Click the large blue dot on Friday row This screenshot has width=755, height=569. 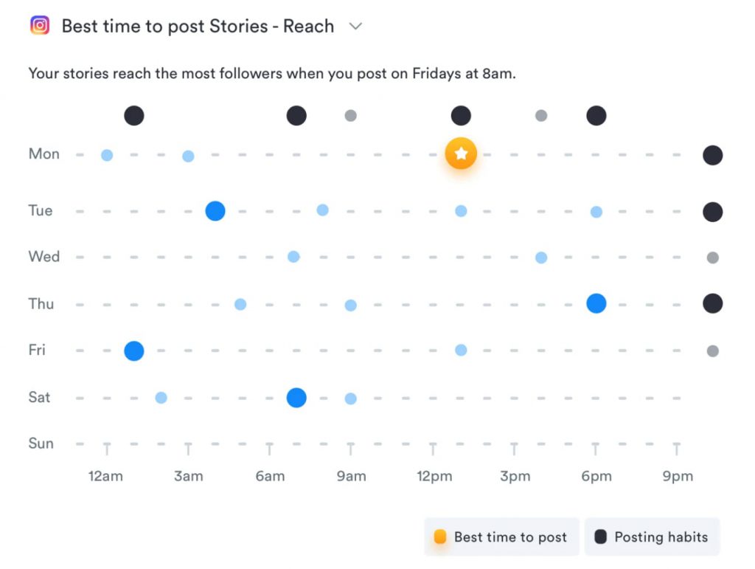point(133,351)
